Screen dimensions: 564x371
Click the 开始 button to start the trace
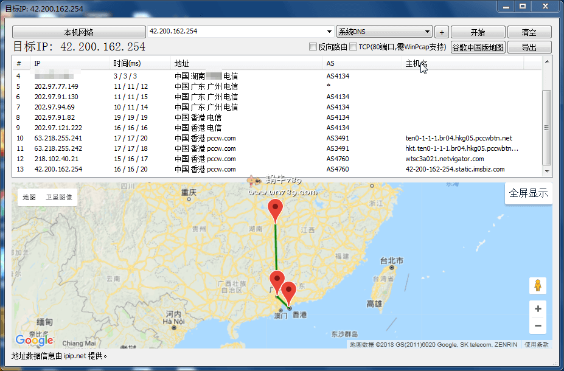tap(478, 32)
